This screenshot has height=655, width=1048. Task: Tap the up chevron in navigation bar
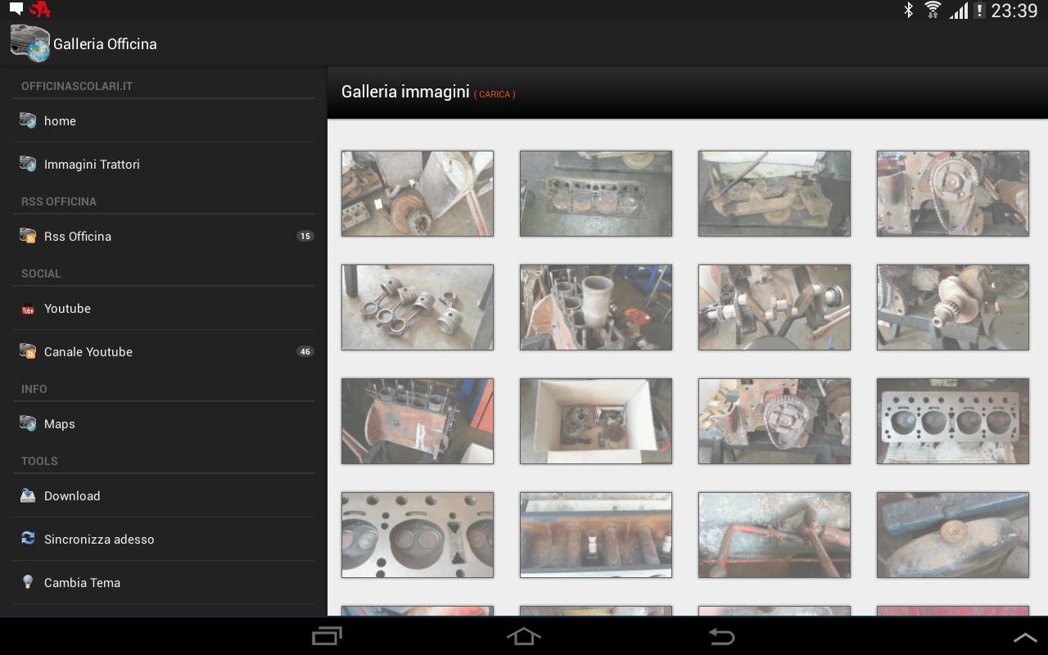point(1025,637)
